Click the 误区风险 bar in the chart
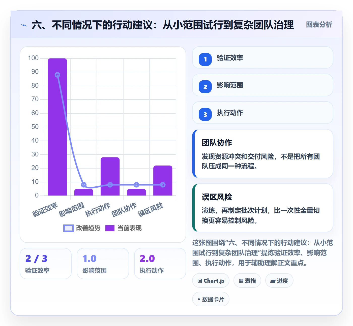Viewport: 353px width, 326px height. [163, 180]
